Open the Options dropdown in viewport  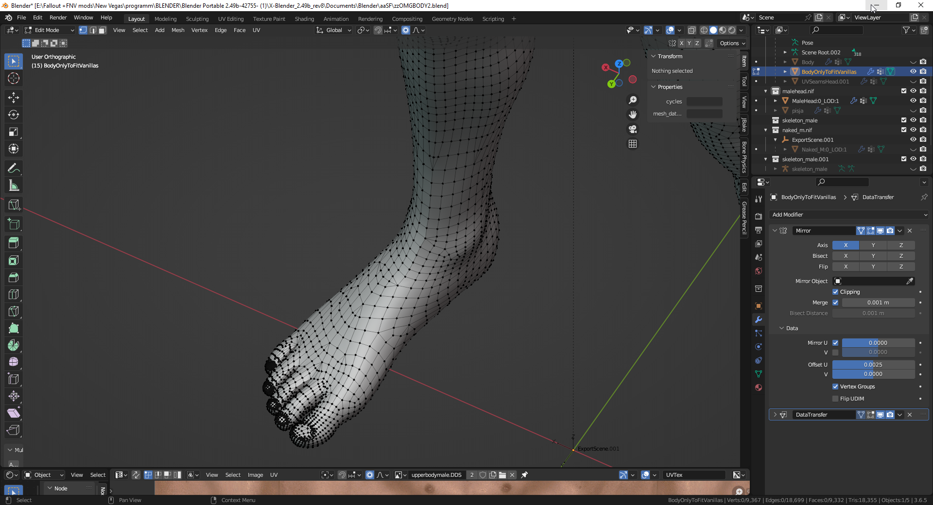coord(732,43)
